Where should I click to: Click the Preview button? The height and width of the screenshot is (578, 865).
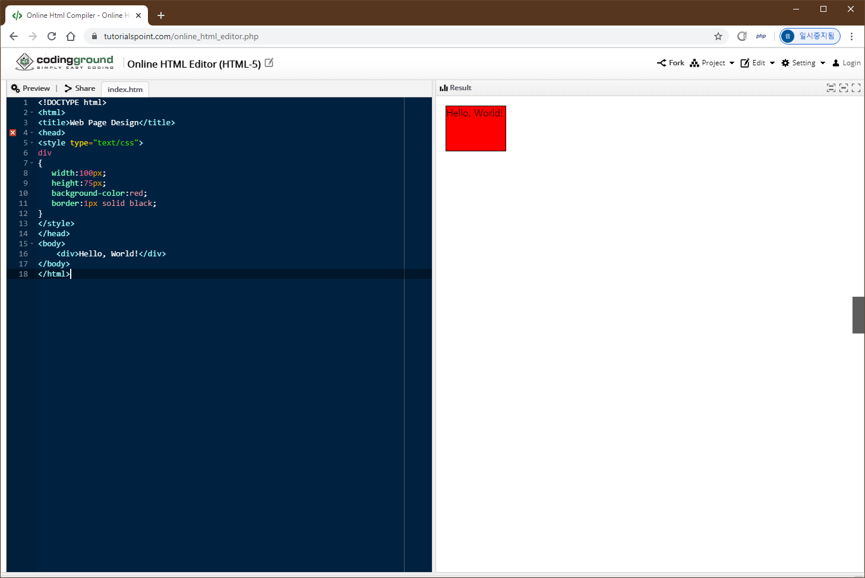click(30, 88)
